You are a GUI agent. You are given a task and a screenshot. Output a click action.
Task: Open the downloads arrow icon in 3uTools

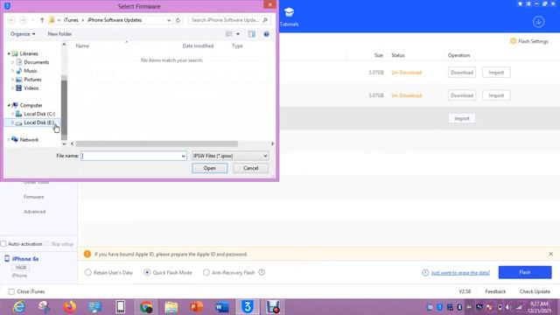538,22
